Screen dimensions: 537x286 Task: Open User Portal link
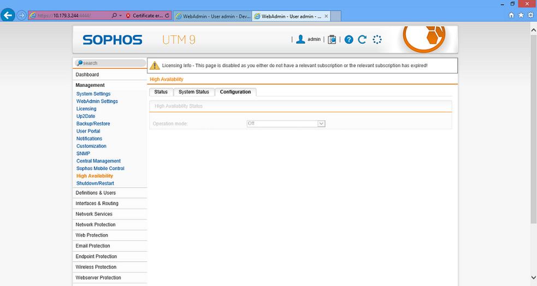[x=88, y=131]
